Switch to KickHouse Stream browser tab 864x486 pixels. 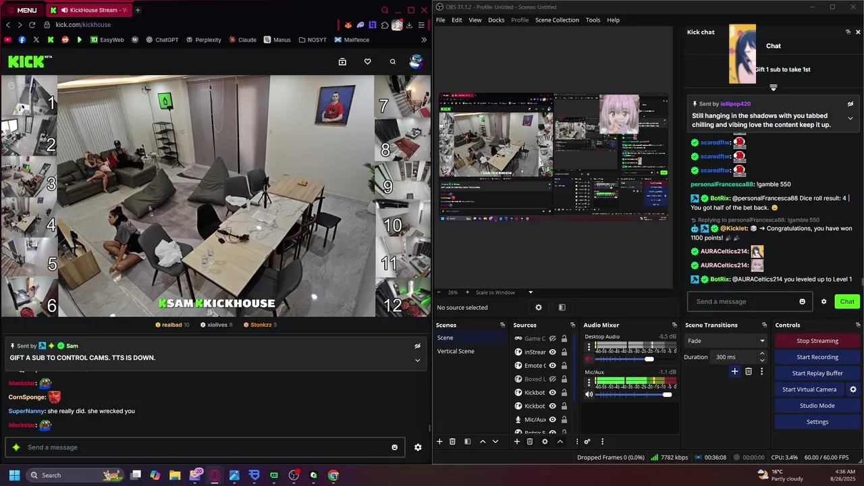pyautogui.click(x=88, y=10)
